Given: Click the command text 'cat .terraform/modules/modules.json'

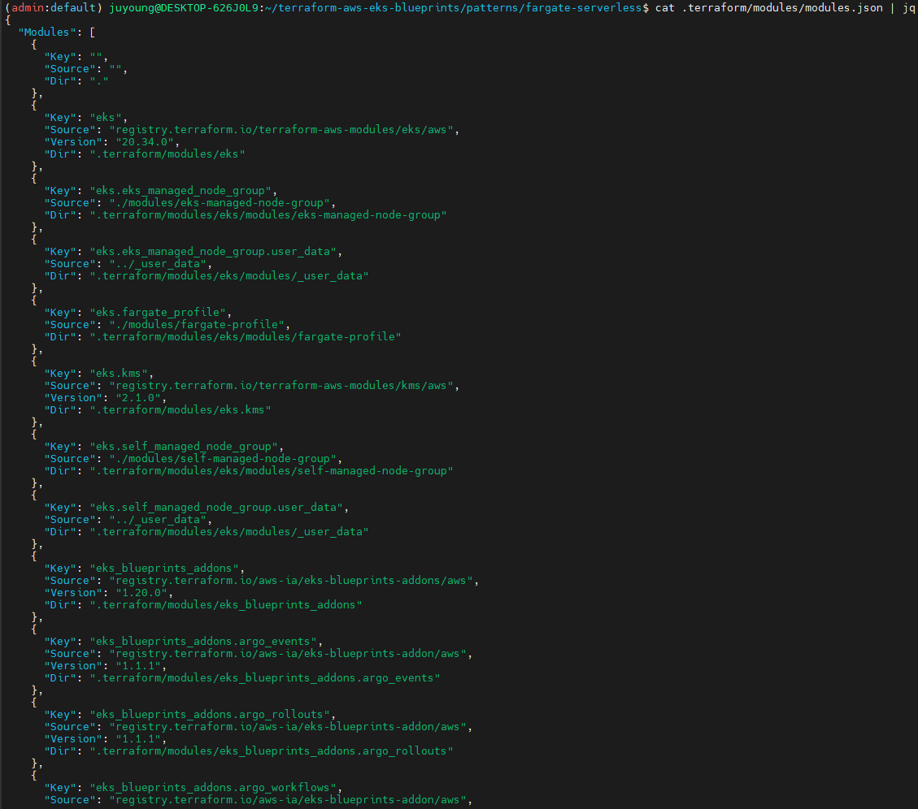Looking at the screenshot, I should click(x=768, y=7).
